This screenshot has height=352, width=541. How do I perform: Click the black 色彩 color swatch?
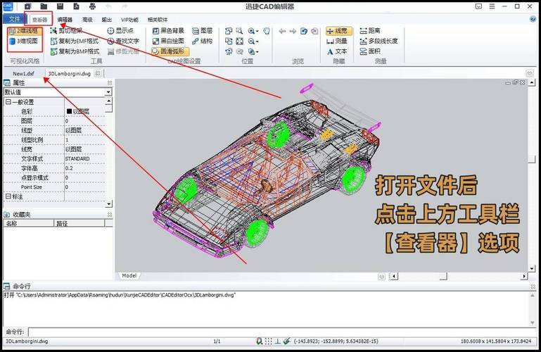click(69, 111)
